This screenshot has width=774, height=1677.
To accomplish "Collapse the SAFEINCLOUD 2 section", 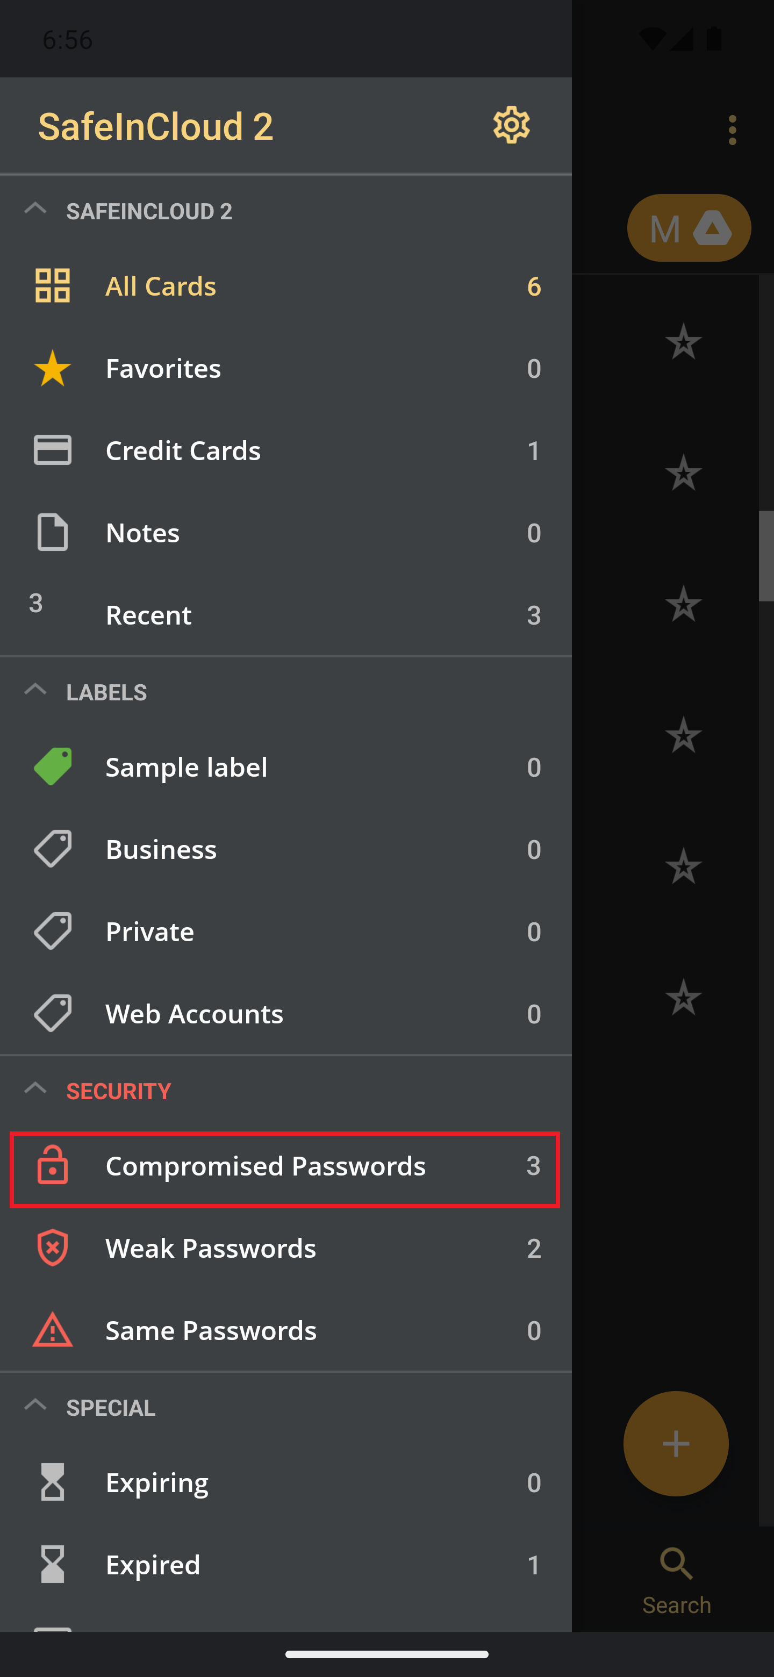I will (x=35, y=209).
